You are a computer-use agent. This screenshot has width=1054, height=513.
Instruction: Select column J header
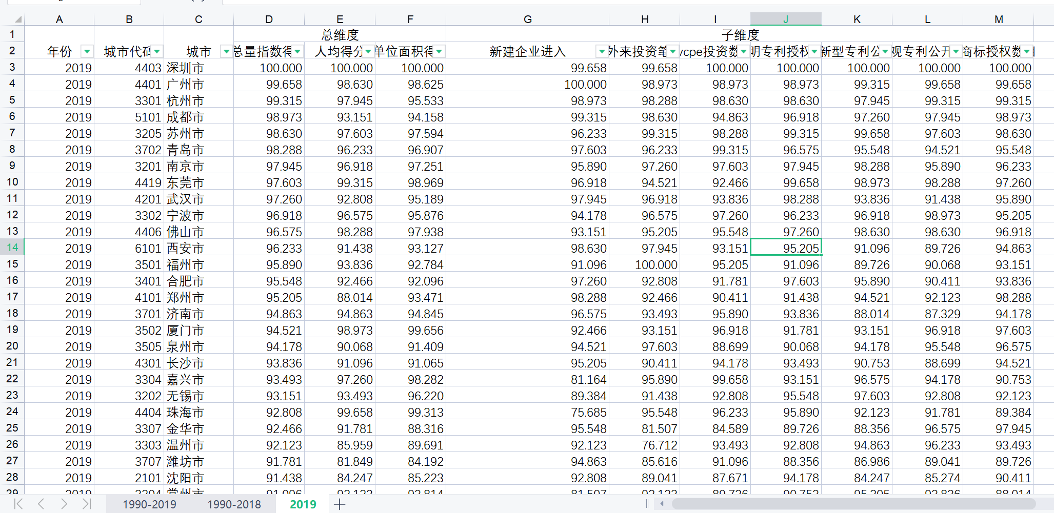pyautogui.click(x=786, y=19)
